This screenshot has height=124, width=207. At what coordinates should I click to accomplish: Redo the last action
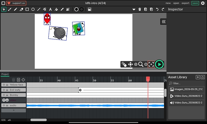163,9
